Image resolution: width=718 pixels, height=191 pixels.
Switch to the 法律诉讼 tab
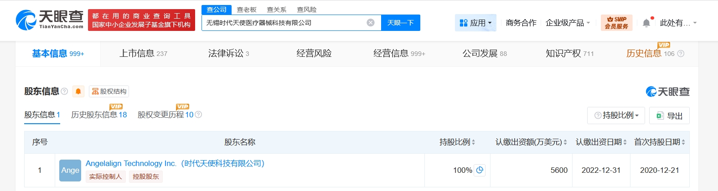(x=228, y=54)
